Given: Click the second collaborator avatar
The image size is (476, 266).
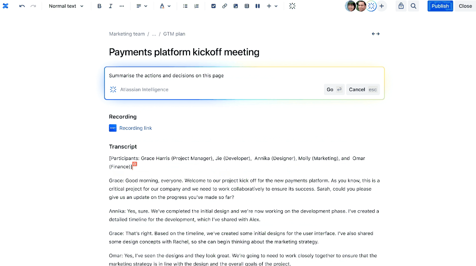Looking at the screenshot, I should pos(360,6).
